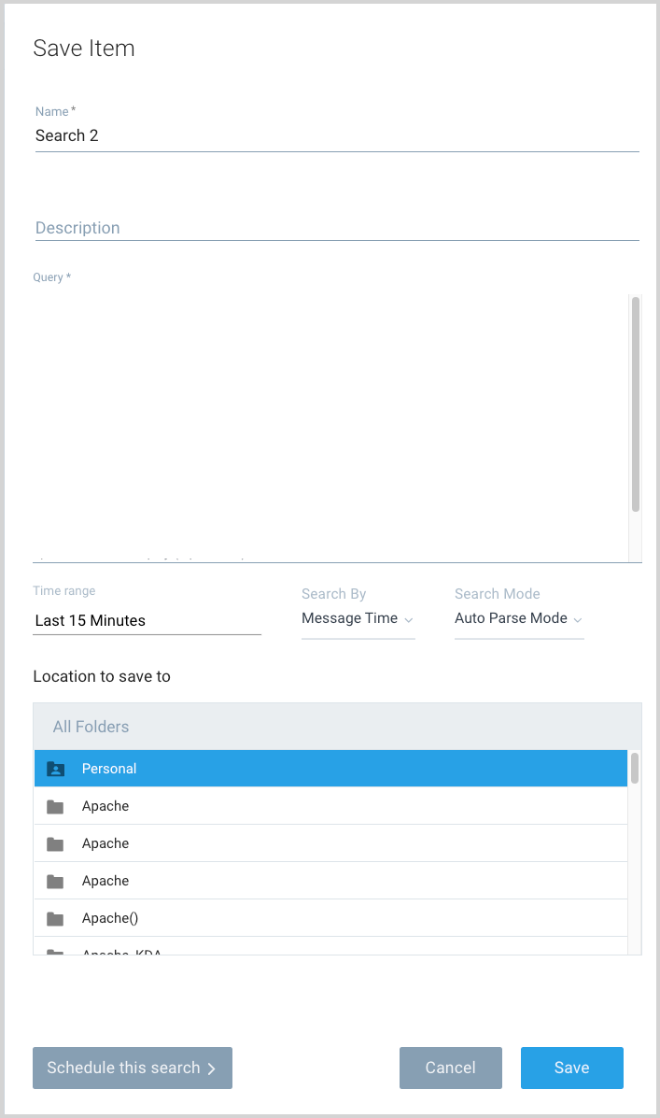This screenshot has width=660, height=1118.
Task: Open the Last 15 Minutes time range selector
Action: click(x=147, y=620)
